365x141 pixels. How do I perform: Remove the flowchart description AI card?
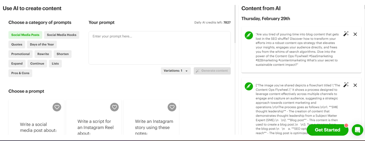[355, 85]
